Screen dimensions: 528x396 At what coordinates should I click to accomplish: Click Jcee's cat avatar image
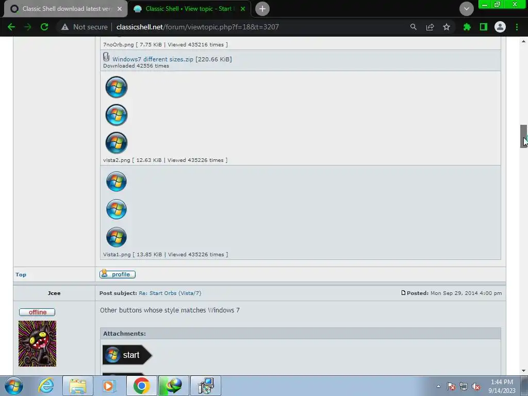point(37,343)
